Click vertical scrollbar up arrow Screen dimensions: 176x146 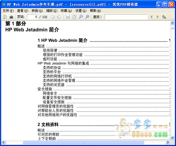coord(172,23)
